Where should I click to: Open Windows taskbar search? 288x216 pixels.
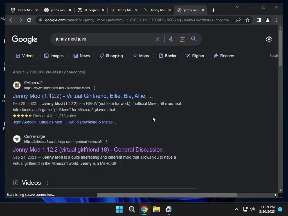point(132,209)
